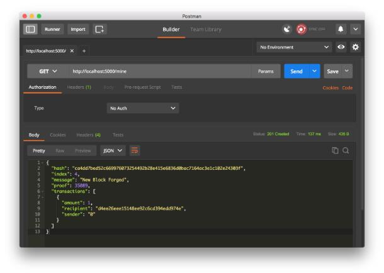Open the response Tests tab
The width and height of the screenshot is (384, 273).
click(118, 135)
